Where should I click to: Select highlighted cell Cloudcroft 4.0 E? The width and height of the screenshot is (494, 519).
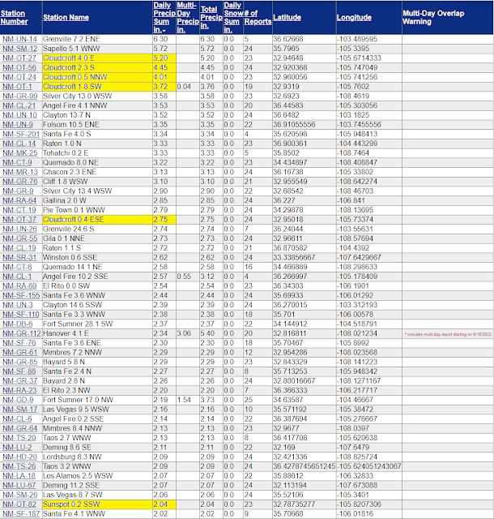click(97, 58)
